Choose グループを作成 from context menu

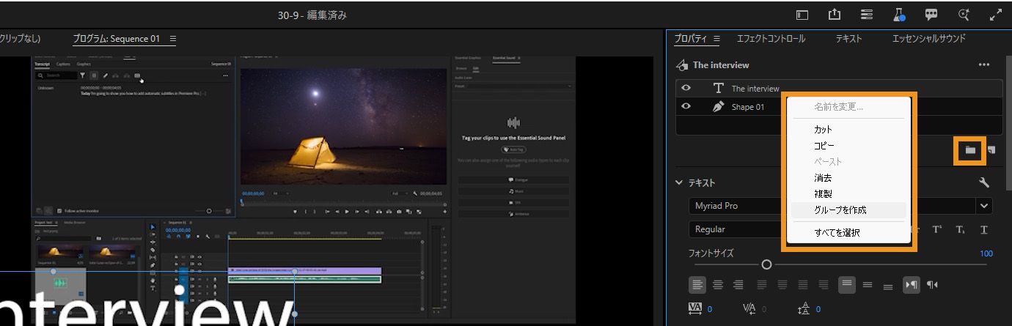(840, 210)
